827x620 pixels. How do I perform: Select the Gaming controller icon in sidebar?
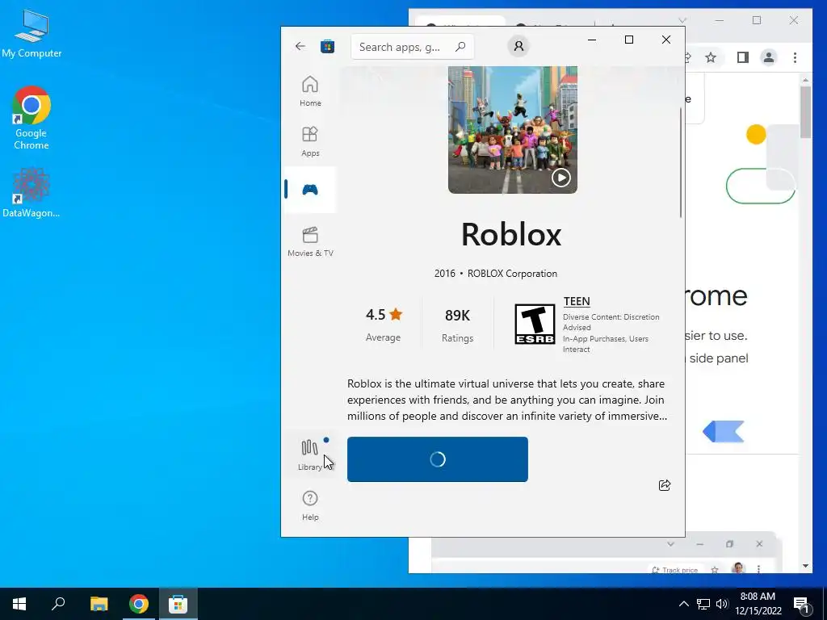(x=310, y=190)
